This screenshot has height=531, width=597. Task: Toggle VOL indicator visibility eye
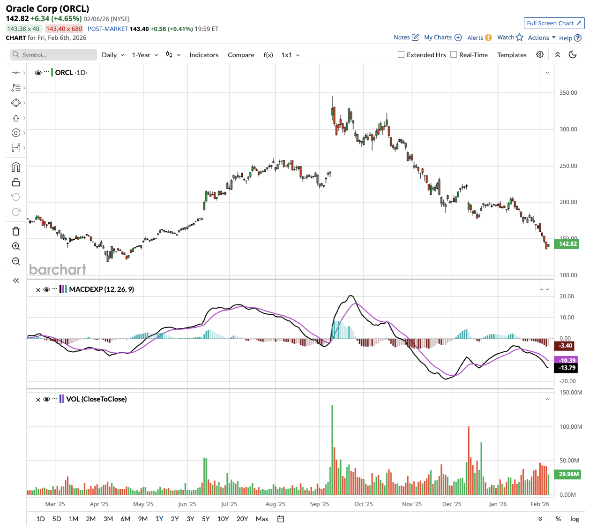tap(46, 399)
